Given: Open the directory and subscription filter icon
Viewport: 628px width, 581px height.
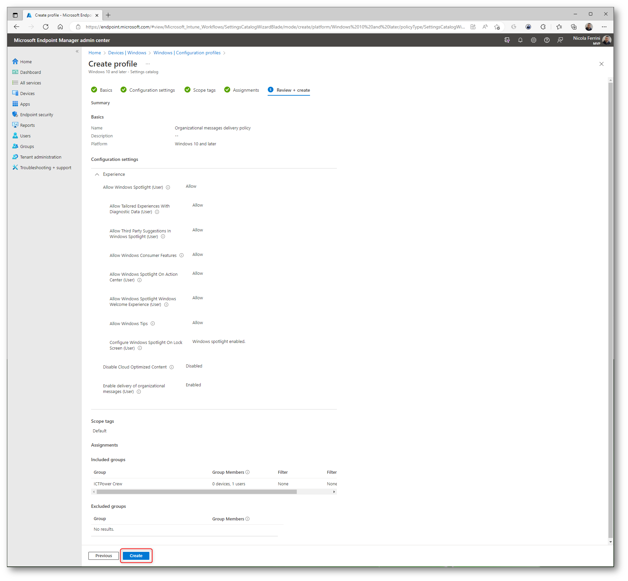Looking at the screenshot, I should [x=507, y=40].
